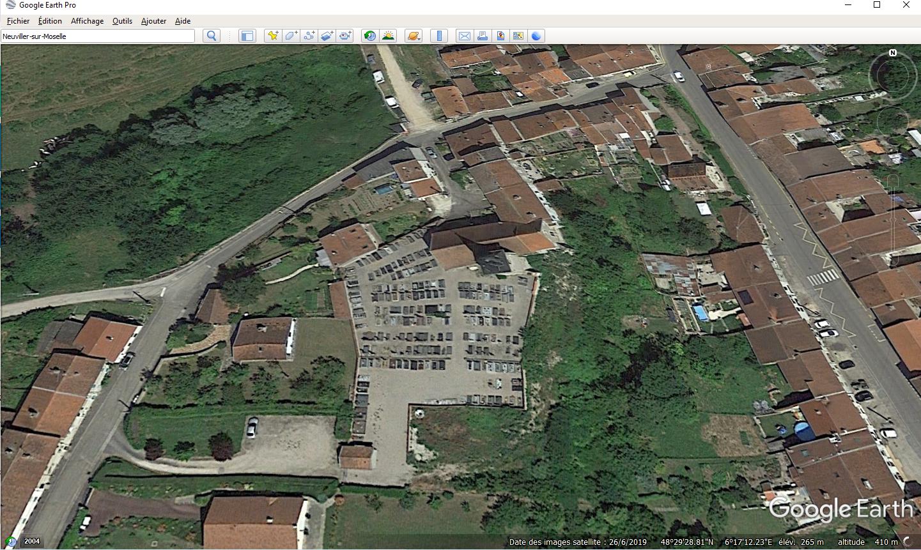Image resolution: width=921 pixels, height=550 pixels.
Task: Minimize the Google Earth Pro window
Action: 847,5
